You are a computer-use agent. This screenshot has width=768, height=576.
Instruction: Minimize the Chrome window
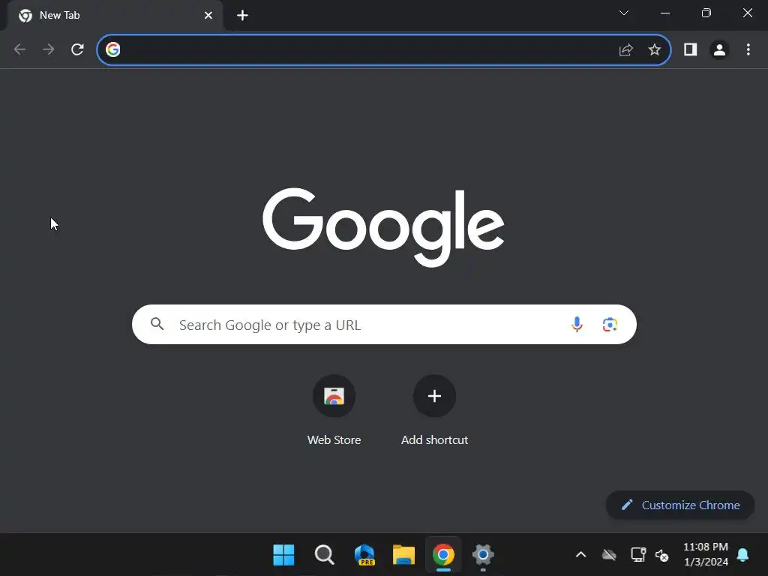click(x=665, y=13)
